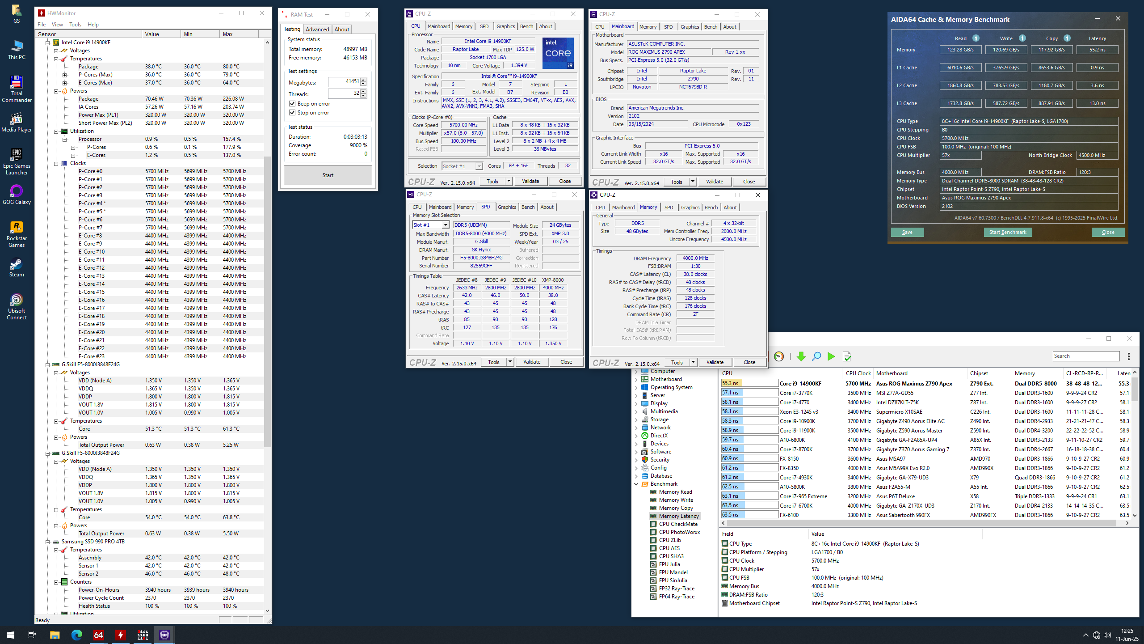Open File Explorer from the taskbar
1144x644 pixels.
click(x=55, y=635)
